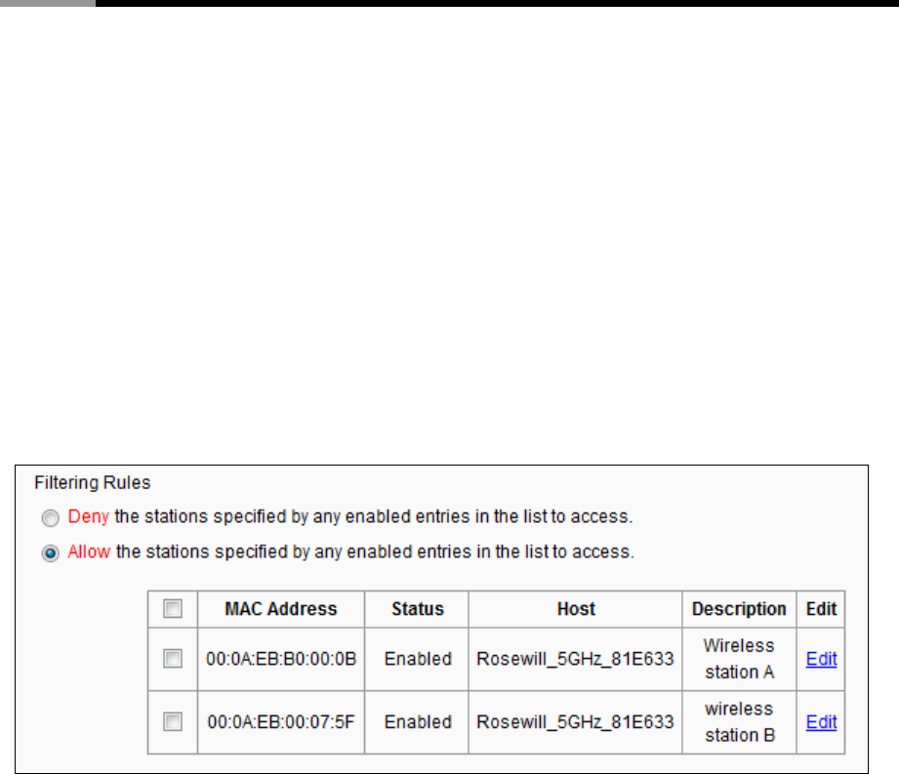Check the box for 00:0A:EB:B0:00:0B entry
The width and height of the screenshot is (899, 774).
[173, 659]
